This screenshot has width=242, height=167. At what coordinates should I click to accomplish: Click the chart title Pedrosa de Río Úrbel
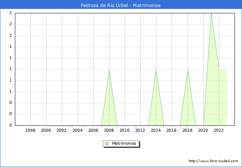click(x=121, y=6)
